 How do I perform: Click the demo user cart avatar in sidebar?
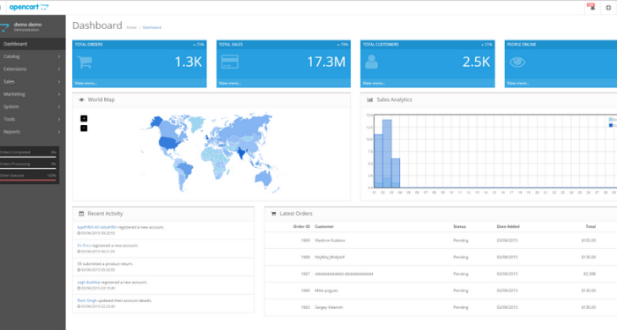pos(4,27)
